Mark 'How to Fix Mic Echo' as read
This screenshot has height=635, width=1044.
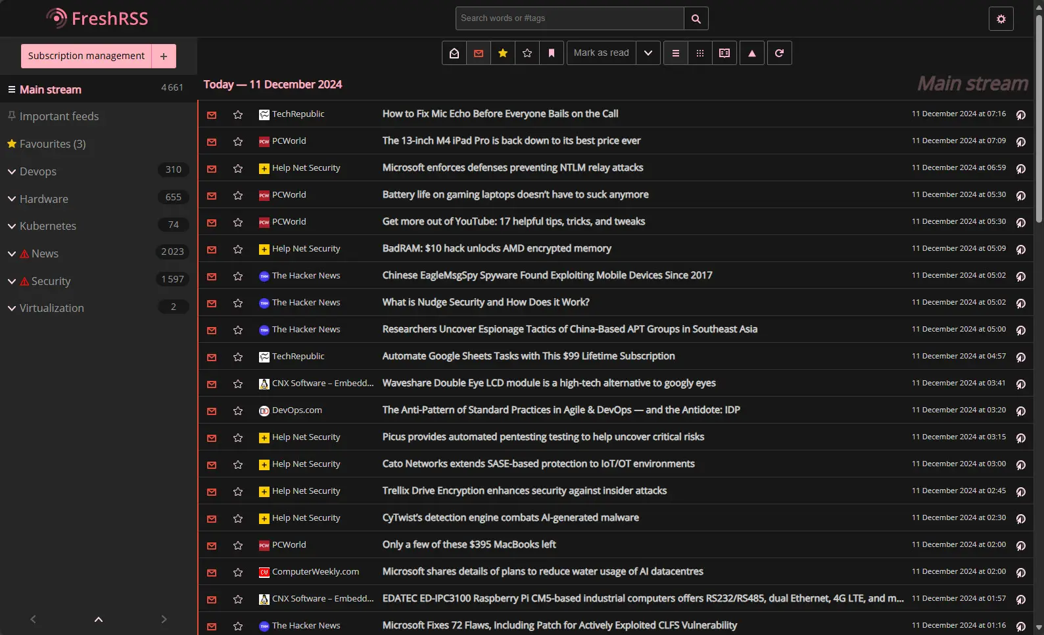pyautogui.click(x=212, y=115)
